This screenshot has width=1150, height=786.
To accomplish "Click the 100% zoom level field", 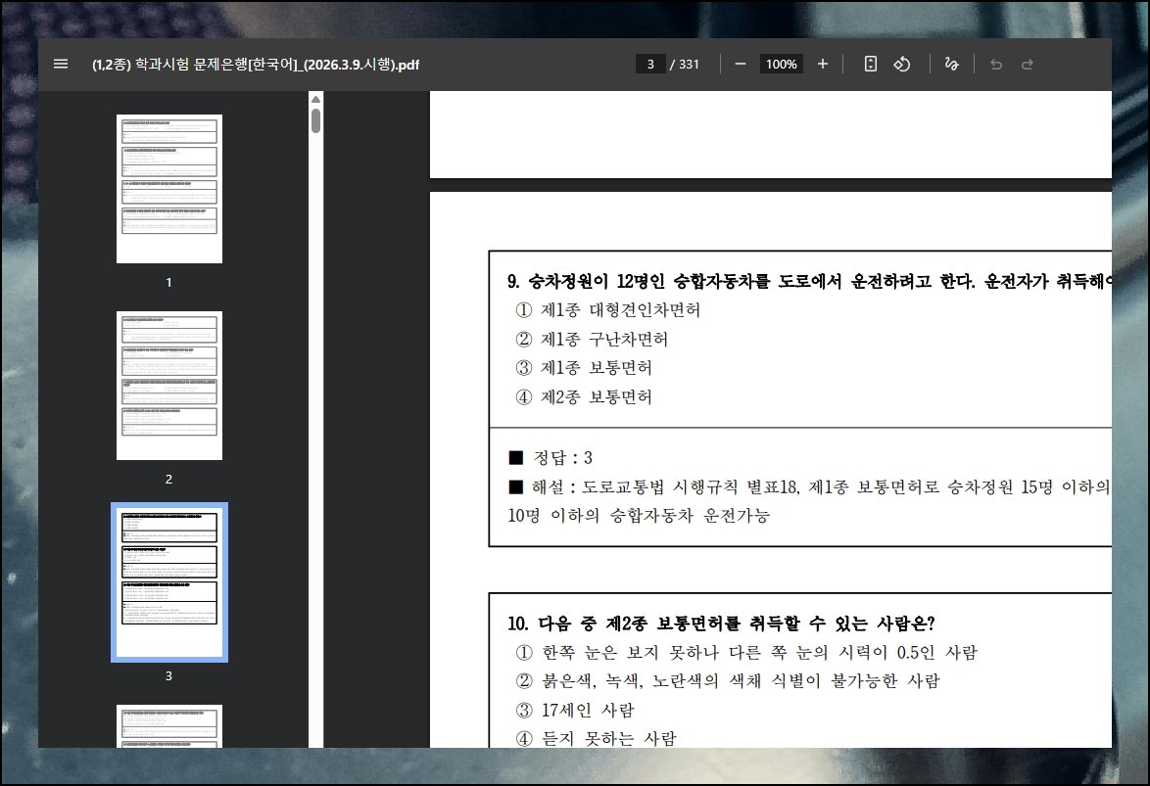I will (x=781, y=64).
